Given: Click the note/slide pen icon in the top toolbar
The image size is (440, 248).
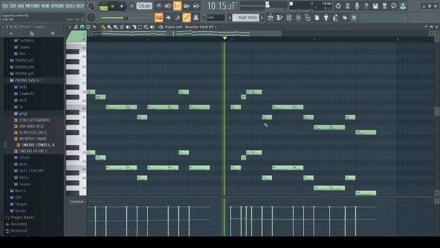Looking at the screenshot, I should [177, 18].
